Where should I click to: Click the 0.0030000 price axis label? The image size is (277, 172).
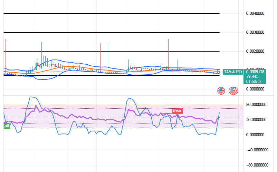(255, 32)
